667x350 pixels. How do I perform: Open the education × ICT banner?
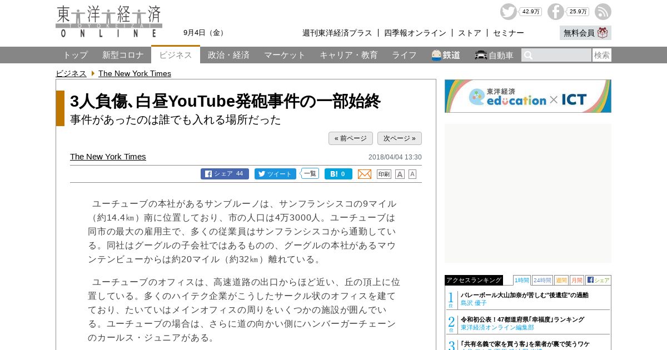pos(528,96)
